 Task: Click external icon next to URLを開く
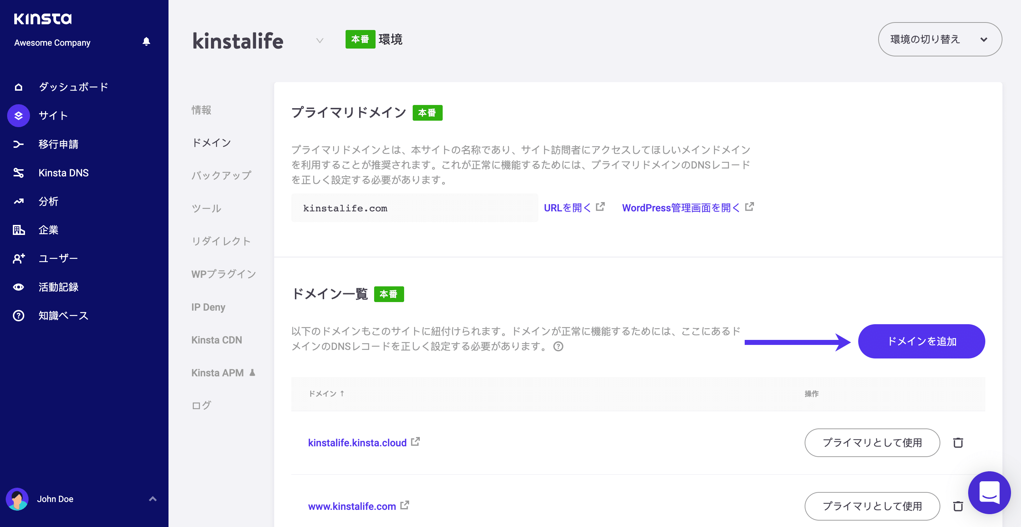pyautogui.click(x=600, y=207)
